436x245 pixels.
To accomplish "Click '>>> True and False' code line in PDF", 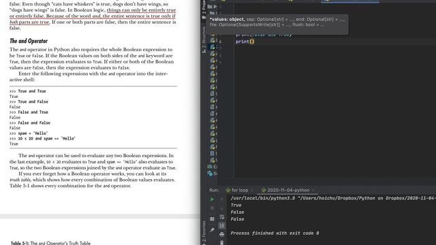I will tap(29, 101).
